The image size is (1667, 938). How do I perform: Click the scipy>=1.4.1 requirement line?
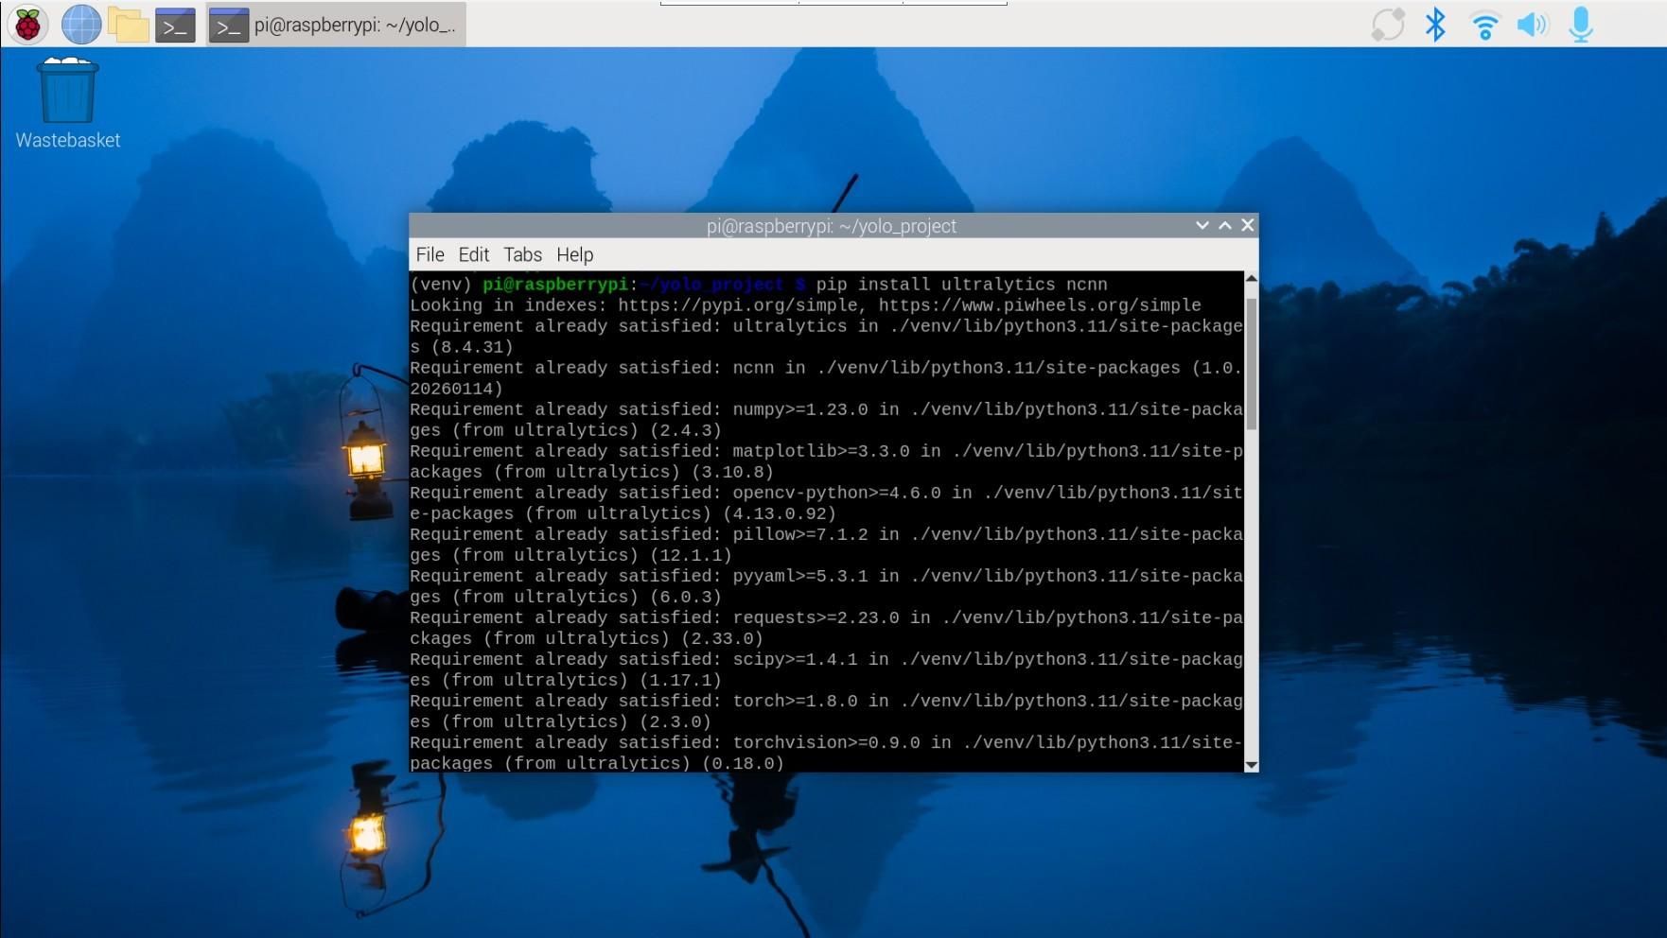click(x=826, y=669)
